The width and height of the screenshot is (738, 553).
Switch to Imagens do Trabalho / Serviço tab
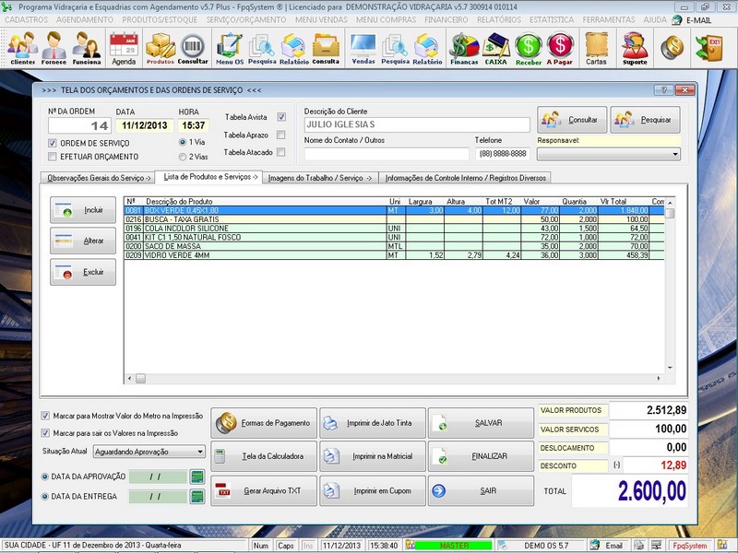(x=319, y=177)
